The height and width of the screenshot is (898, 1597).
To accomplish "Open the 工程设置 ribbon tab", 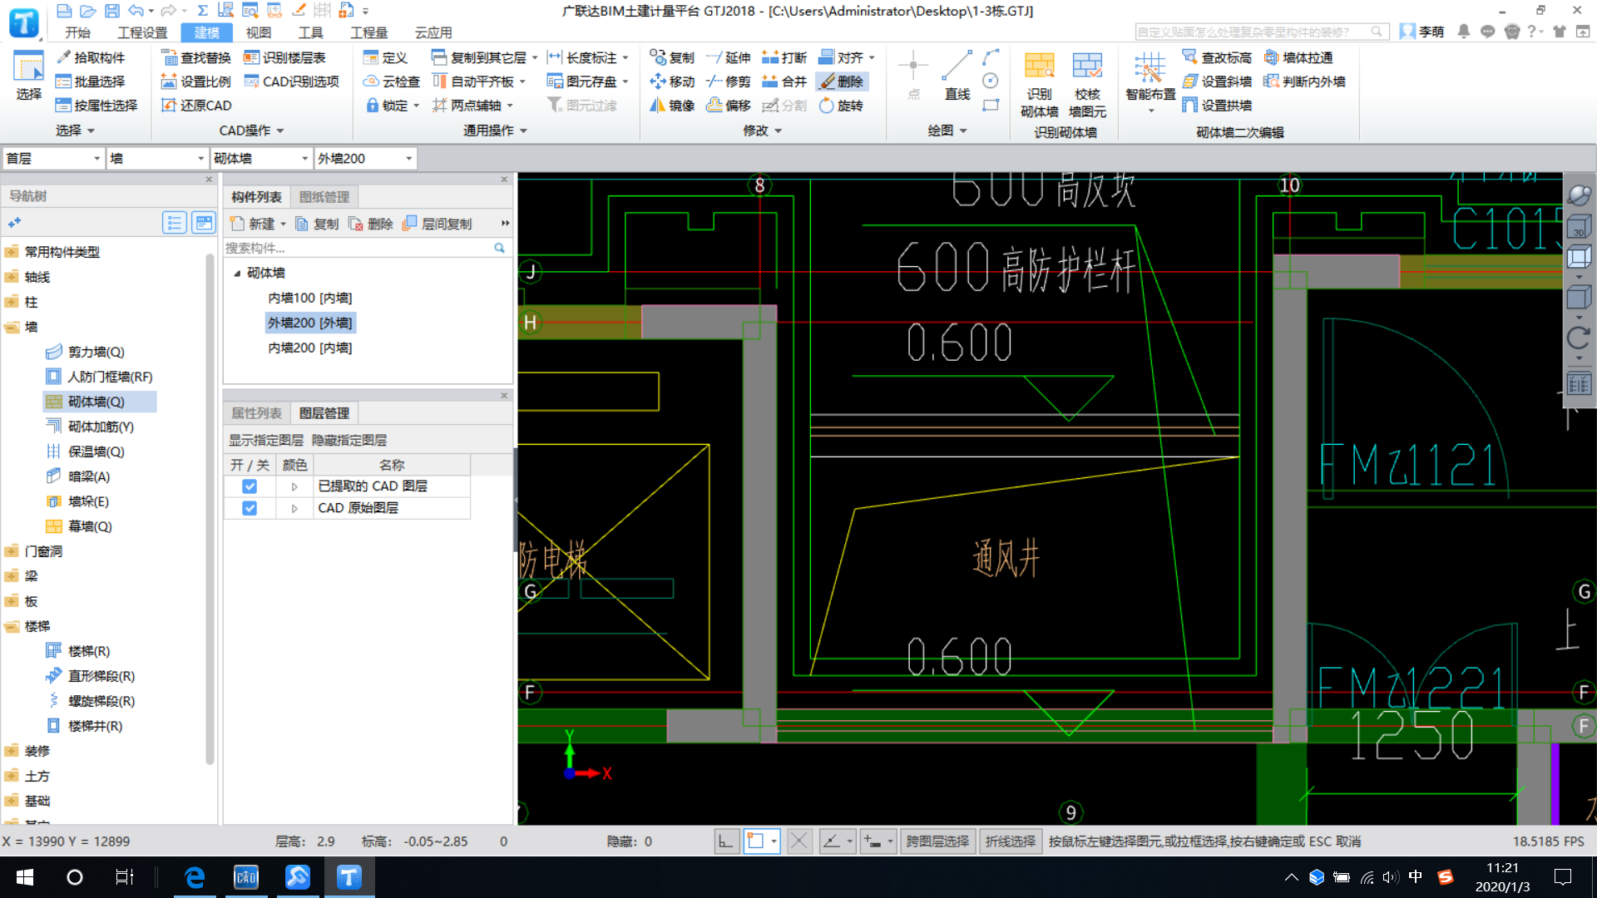I will pos(142,32).
